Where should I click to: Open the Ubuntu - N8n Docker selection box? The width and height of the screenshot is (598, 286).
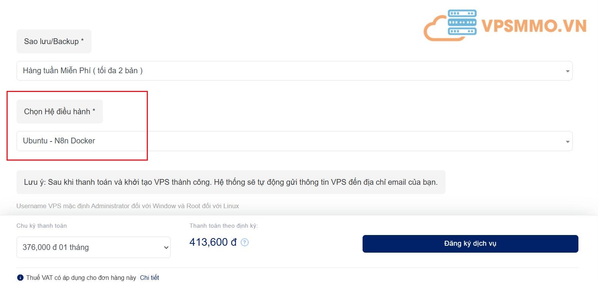tap(295, 141)
